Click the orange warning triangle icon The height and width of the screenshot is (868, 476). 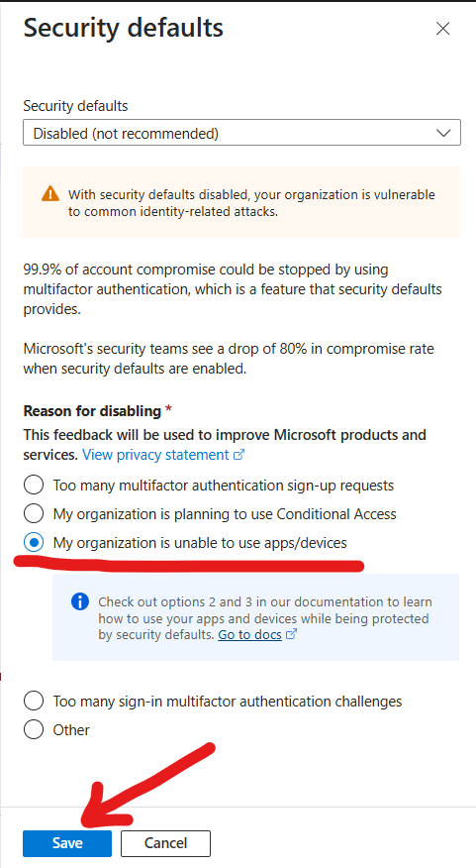click(50, 194)
